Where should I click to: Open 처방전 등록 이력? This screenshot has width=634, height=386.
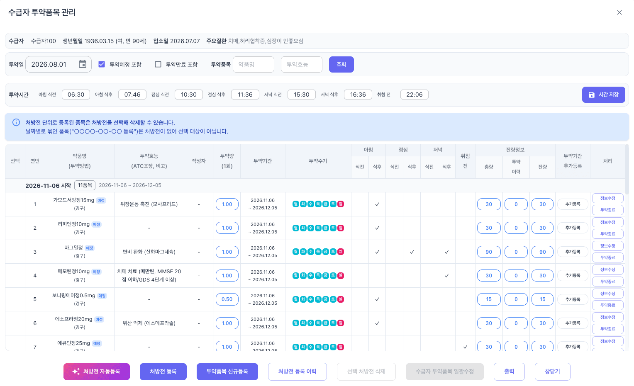pos(297,371)
